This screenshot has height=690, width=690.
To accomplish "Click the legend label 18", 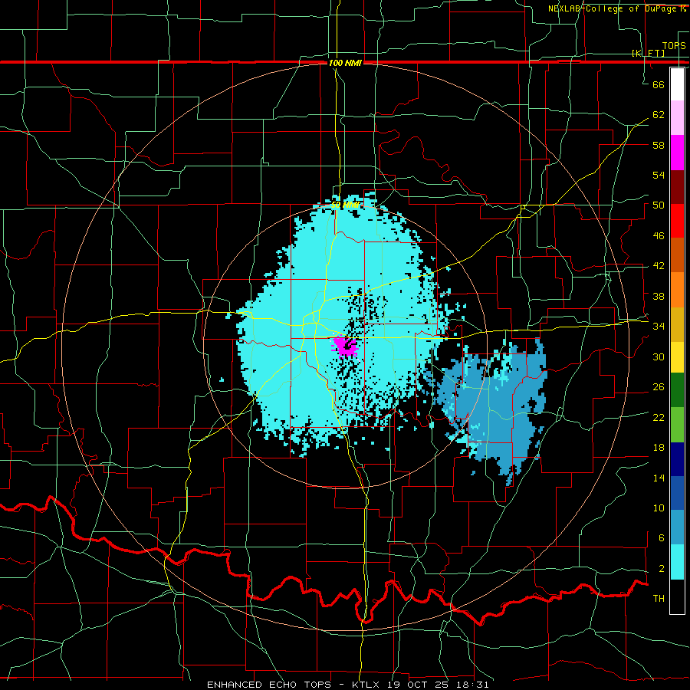I will [x=659, y=448].
